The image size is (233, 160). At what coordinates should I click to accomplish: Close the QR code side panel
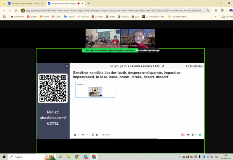(67, 66)
